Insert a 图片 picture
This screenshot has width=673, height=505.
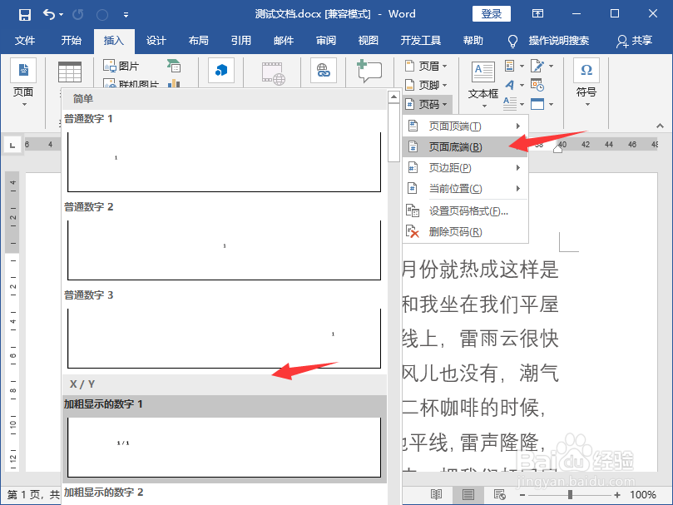click(121, 66)
